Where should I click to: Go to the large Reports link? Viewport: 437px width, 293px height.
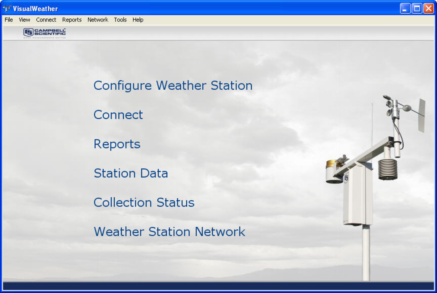(117, 144)
